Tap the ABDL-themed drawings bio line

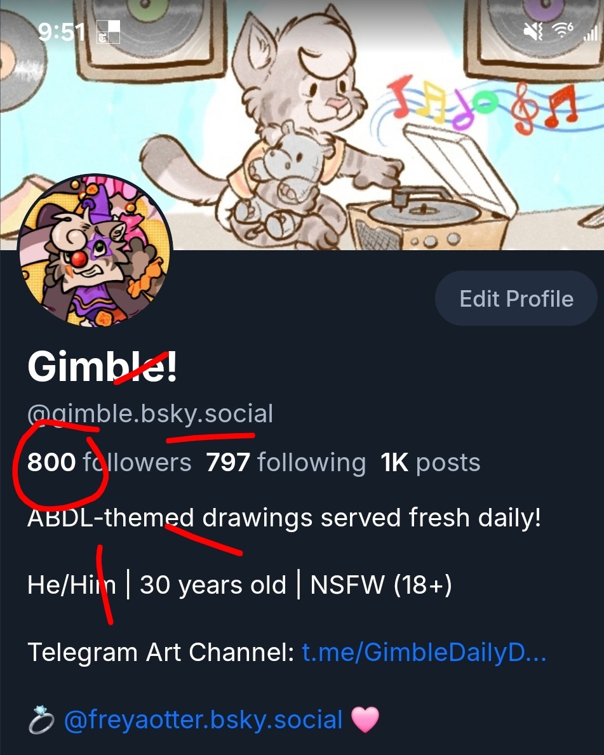pyautogui.click(x=284, y=518)
